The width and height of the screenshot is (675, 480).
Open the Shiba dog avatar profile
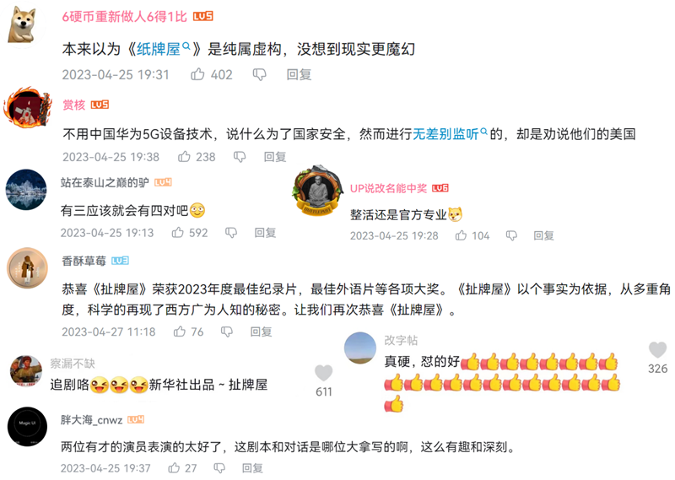[23, 24]
